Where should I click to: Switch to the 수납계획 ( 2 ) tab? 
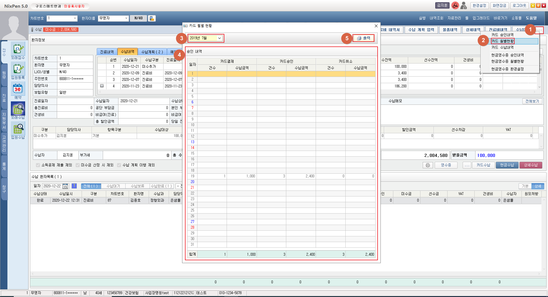152,52
